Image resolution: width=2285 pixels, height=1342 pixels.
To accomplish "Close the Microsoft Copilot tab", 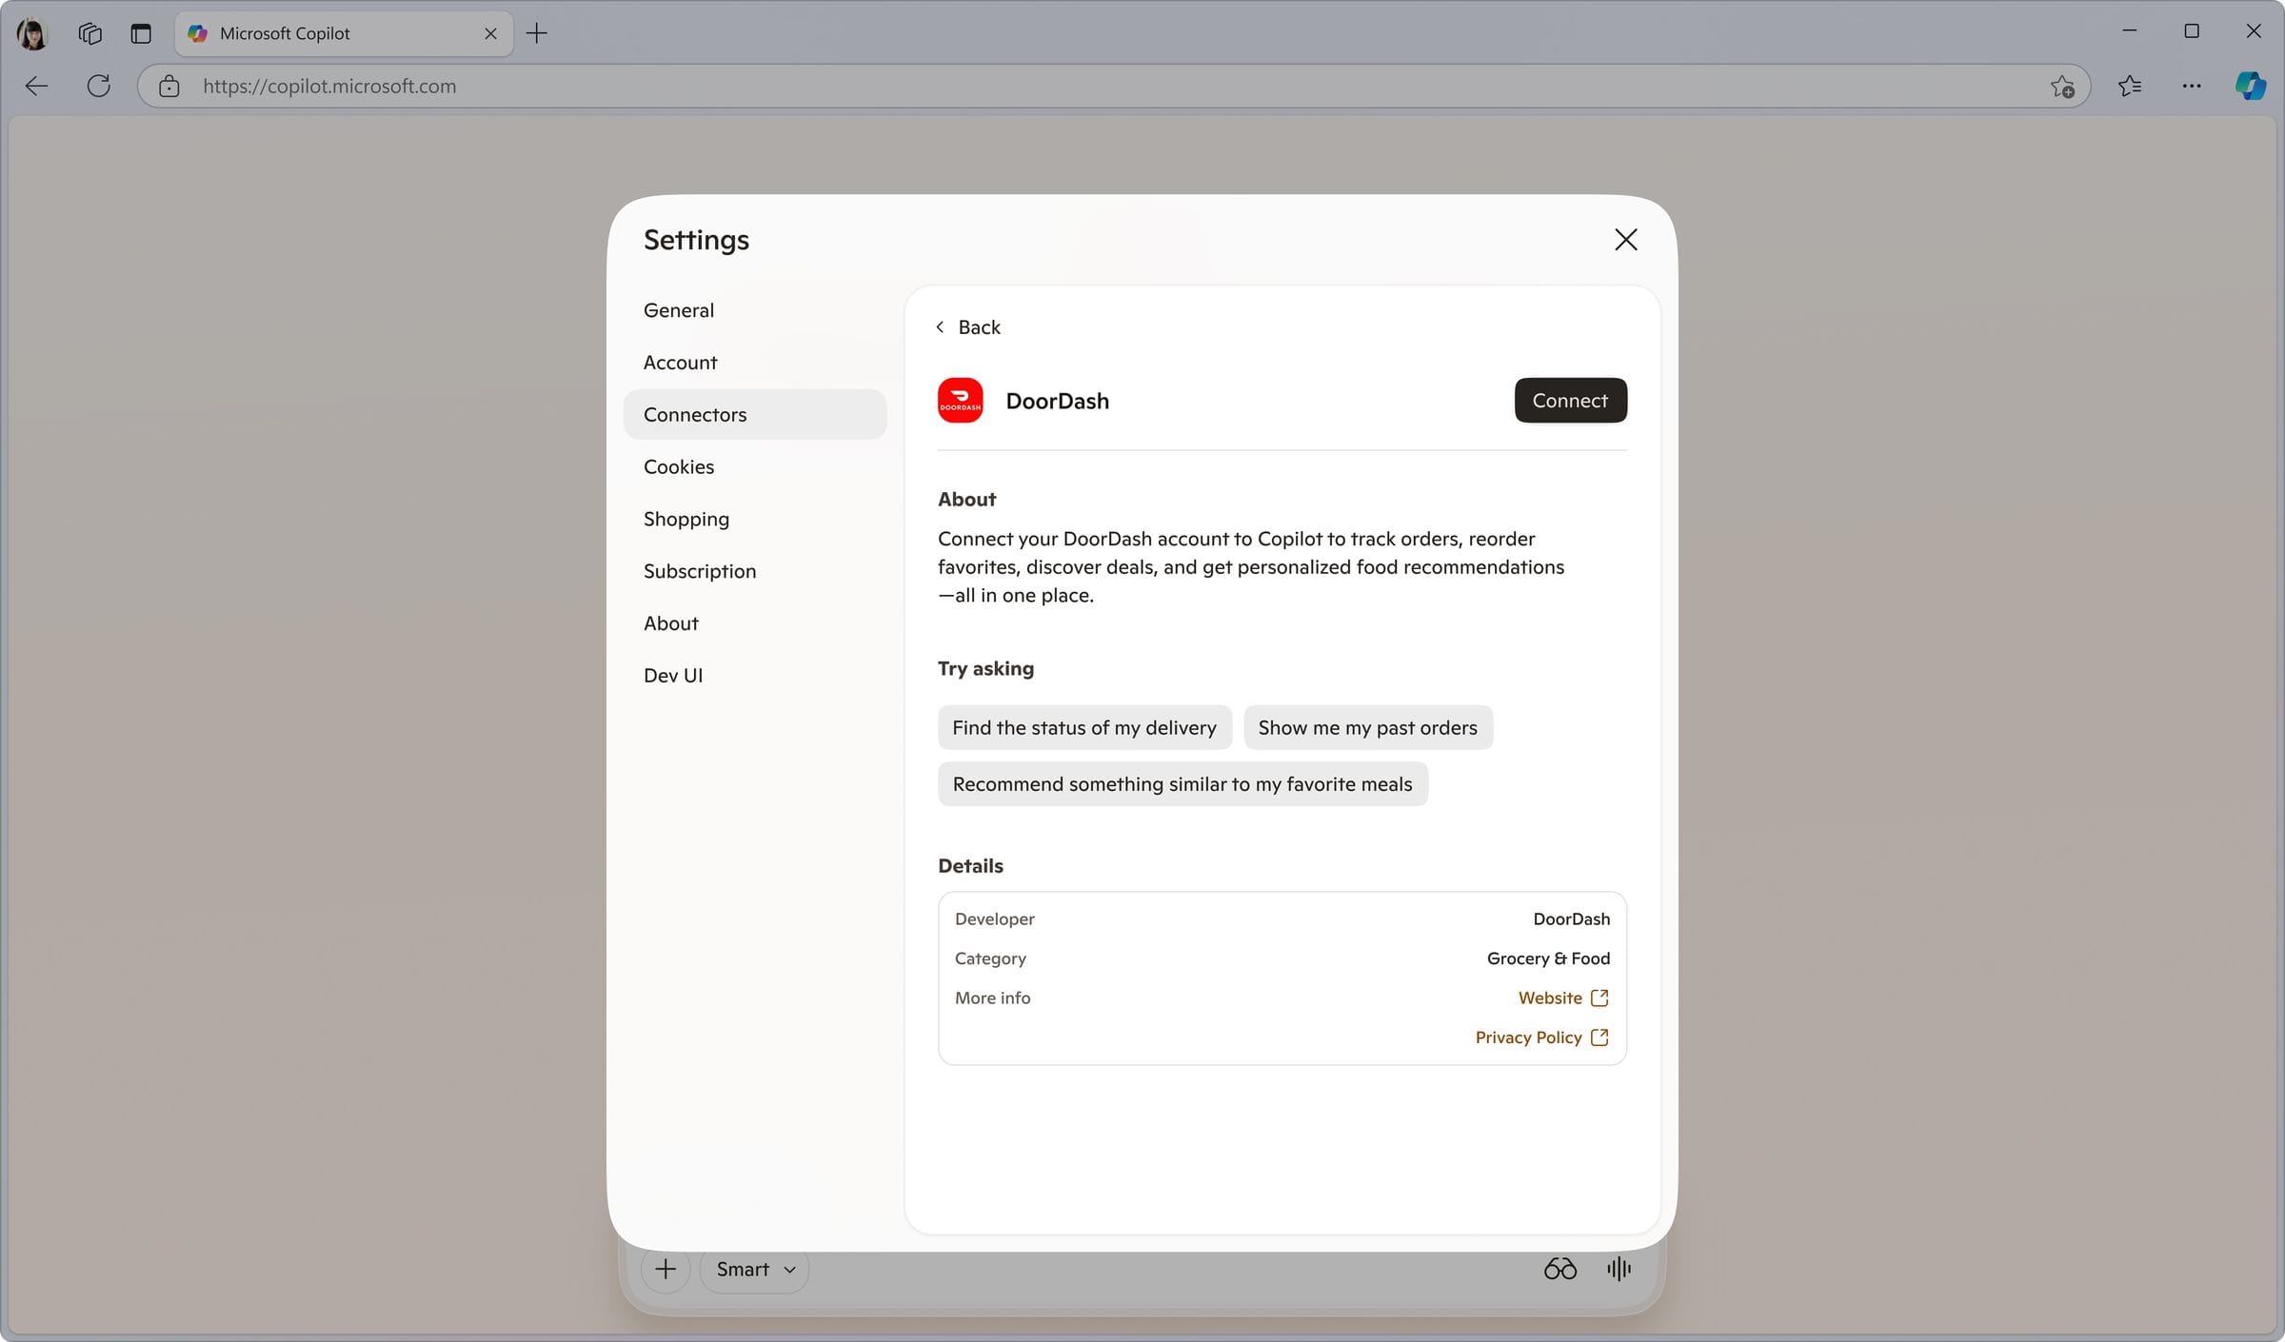I will tap(490, 33).
